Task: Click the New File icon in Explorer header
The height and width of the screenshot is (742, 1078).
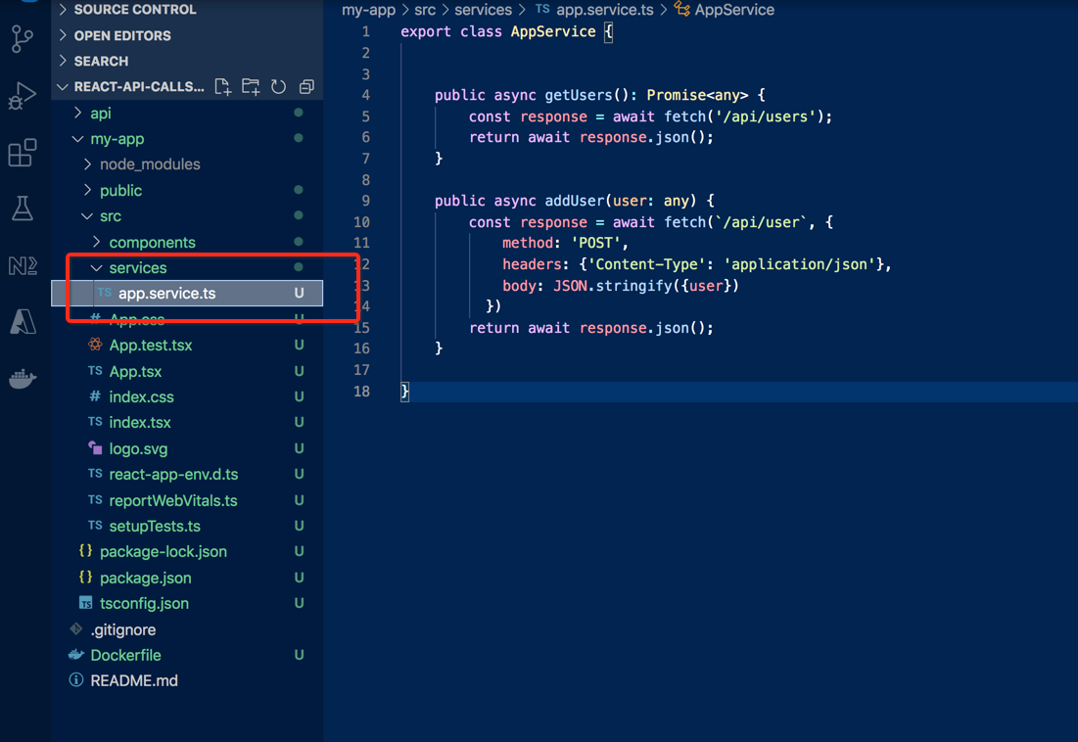Action: click(x=222, y=86)
